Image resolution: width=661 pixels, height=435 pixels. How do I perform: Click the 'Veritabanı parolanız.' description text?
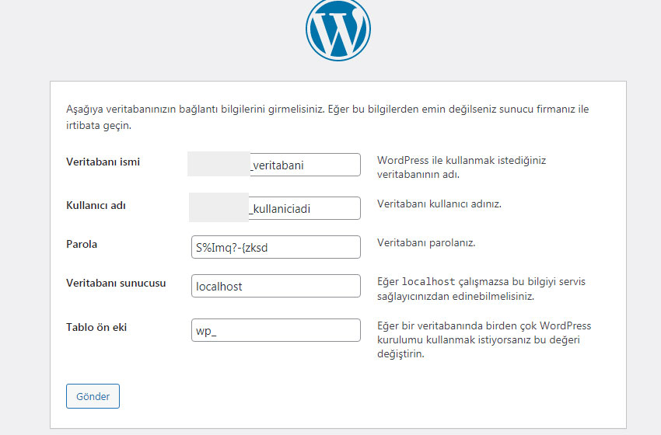click(426, 243)
